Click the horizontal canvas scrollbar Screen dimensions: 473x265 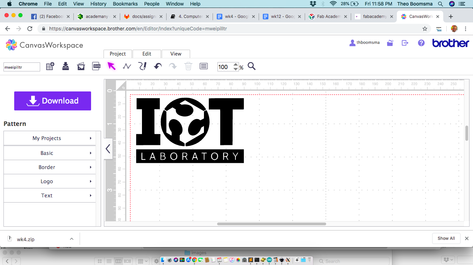(x=271, y=224)
